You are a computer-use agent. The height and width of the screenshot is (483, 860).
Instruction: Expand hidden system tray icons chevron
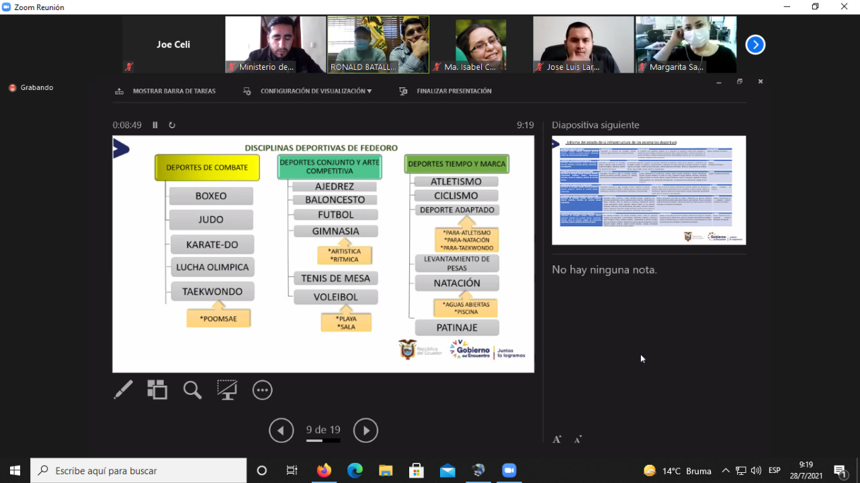click(x=726, y=471)
